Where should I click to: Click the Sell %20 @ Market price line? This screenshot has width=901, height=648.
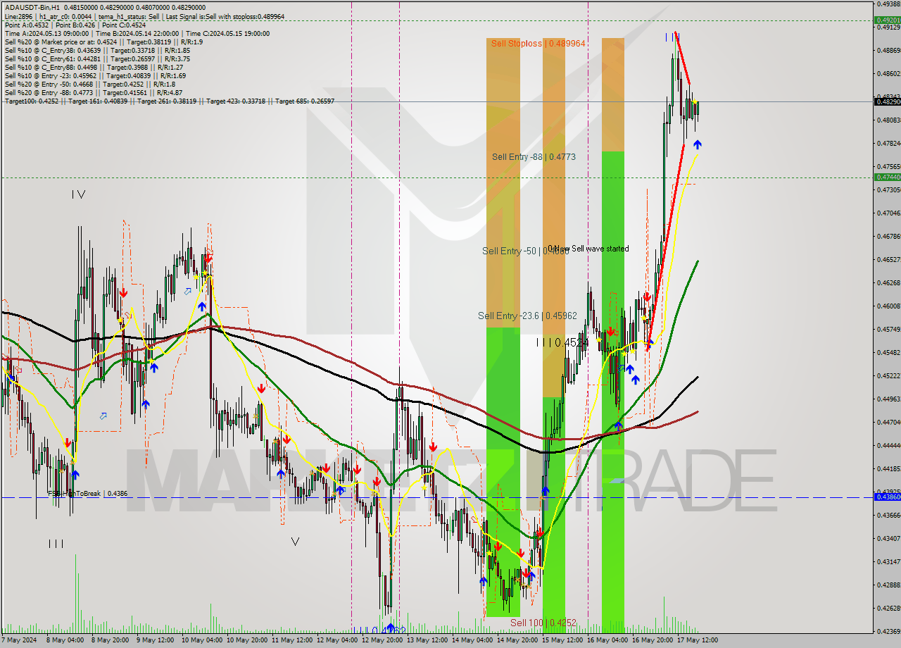[x=103, y=42]
